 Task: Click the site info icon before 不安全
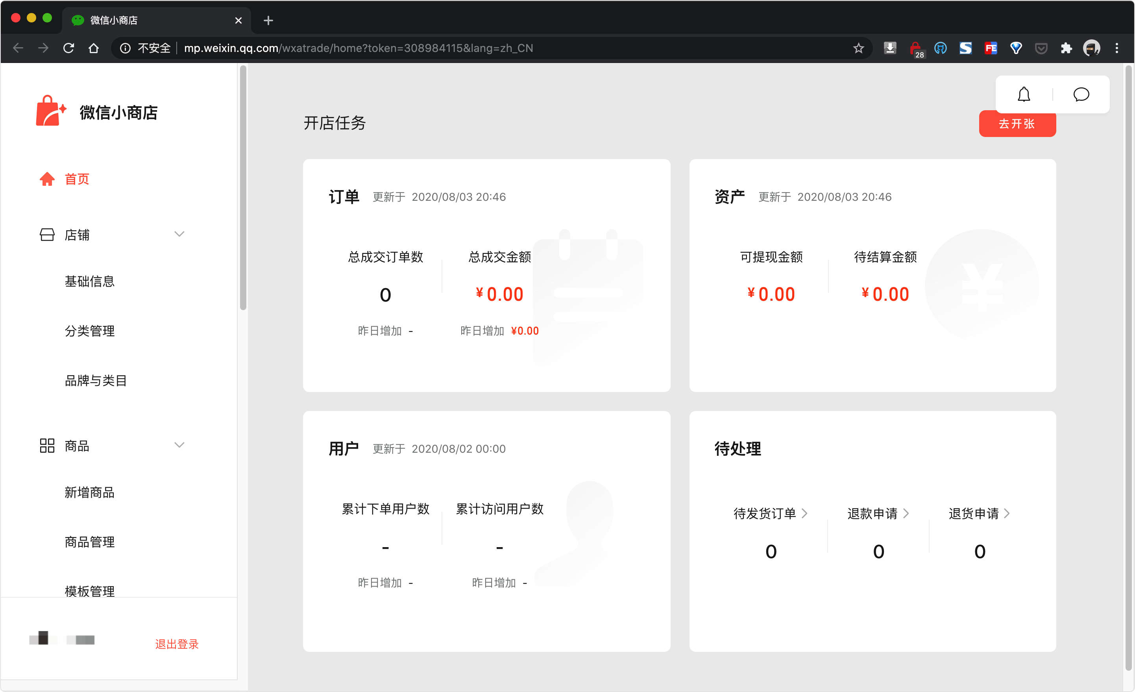point(125,48)
